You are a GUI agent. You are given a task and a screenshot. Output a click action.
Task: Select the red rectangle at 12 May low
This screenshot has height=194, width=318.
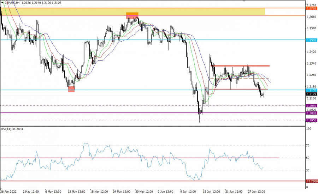pyautogui.click(x=71, y=89)
